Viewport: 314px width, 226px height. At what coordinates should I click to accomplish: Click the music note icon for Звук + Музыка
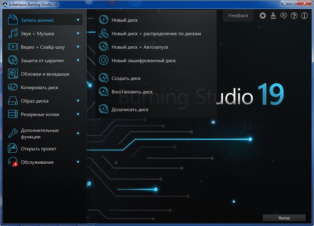click(13, 33)
